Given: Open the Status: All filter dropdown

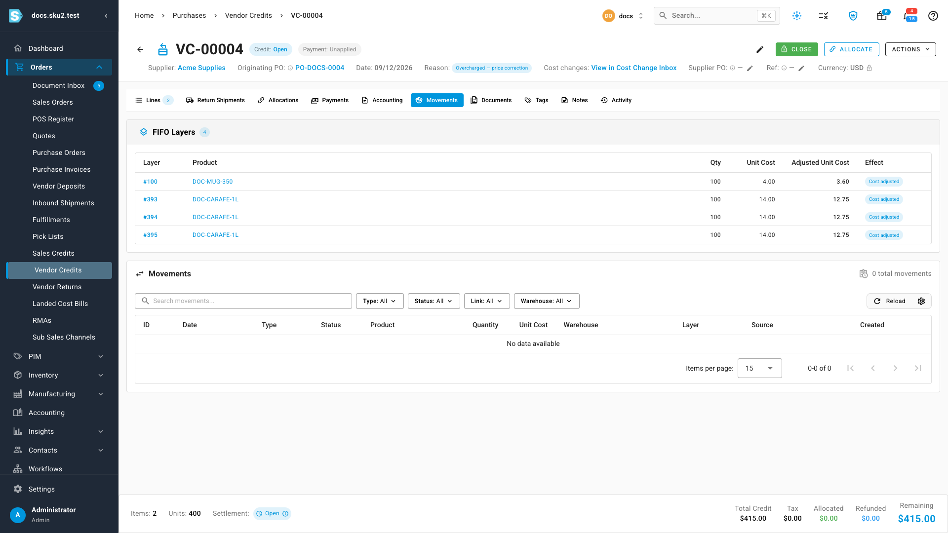Looking at the screenshot, I should [x=434, y=301].
